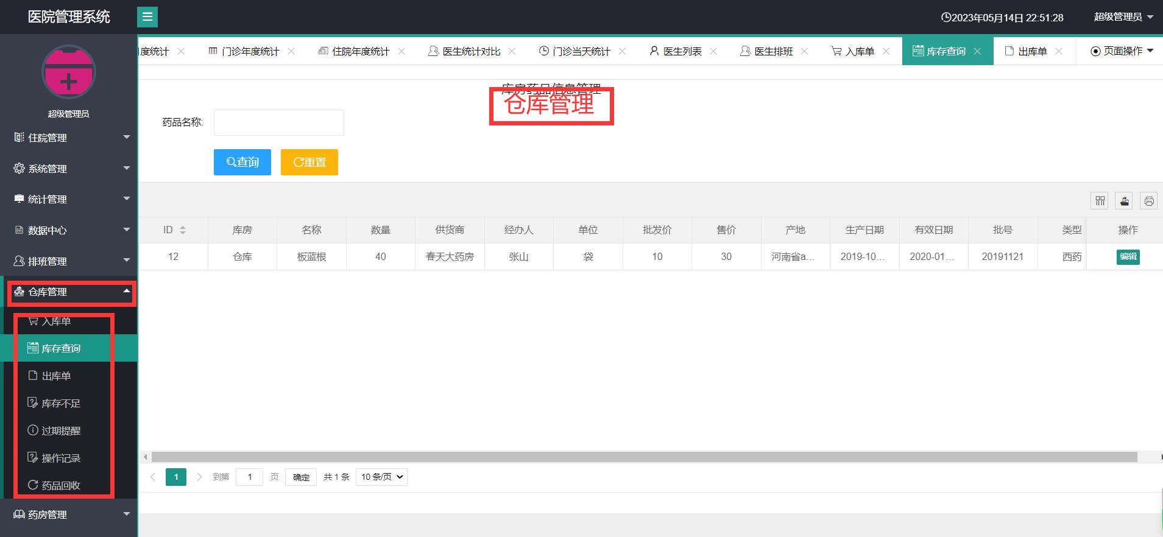Click the green 编辑 button for 板蓝根
Screen dimensions: 1163x537
(1128, 257)
